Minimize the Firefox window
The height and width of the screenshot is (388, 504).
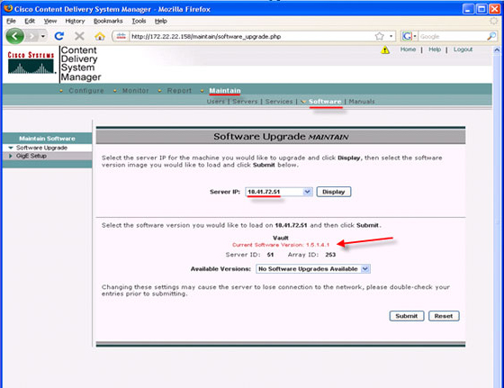(x=468, y=9)
